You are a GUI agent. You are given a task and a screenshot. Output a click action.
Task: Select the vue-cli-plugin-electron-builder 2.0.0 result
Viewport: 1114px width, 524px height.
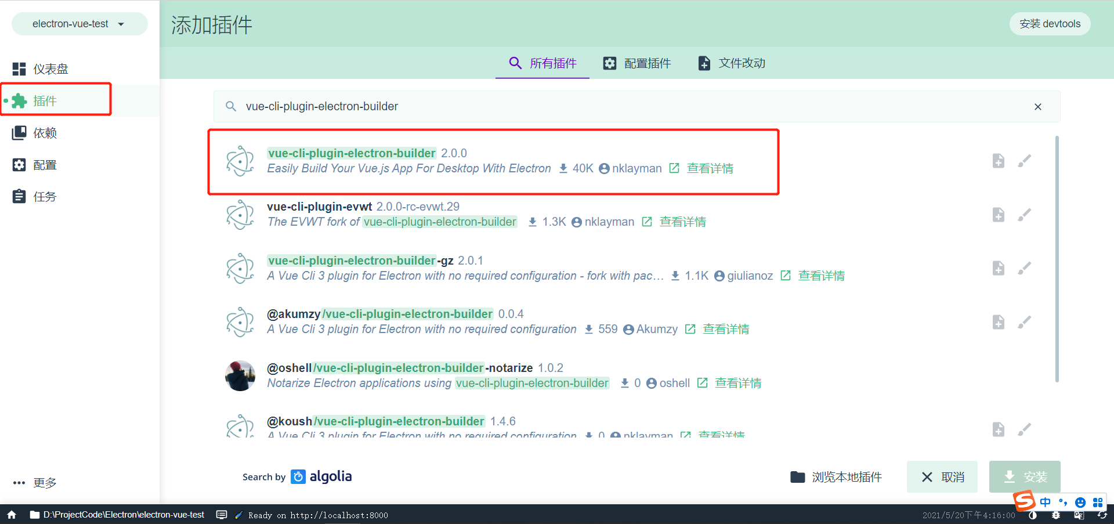(632, 161)
